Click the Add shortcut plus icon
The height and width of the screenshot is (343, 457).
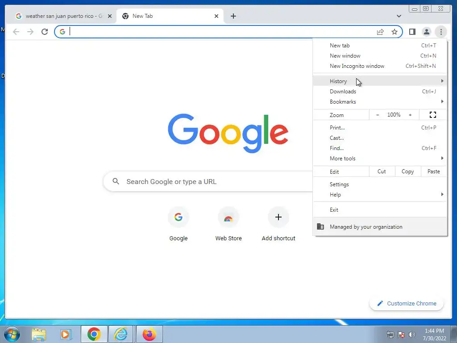click(278, 217)
